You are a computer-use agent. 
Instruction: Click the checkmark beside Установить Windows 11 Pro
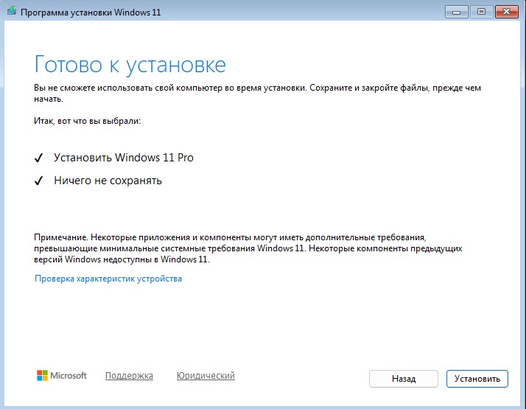pos(38,158)
